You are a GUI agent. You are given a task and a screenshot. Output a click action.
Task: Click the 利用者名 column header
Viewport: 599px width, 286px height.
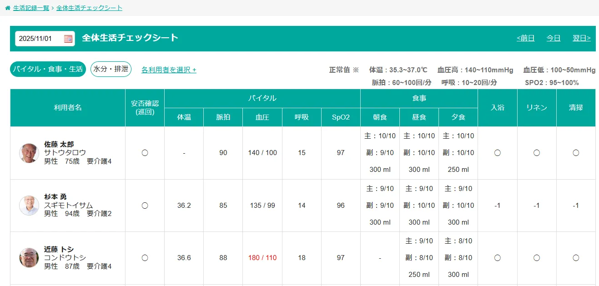[68, 108]
